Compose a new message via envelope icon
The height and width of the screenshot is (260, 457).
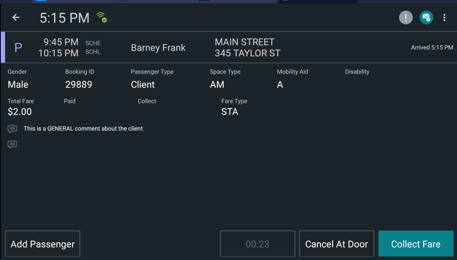click(426, 17)
